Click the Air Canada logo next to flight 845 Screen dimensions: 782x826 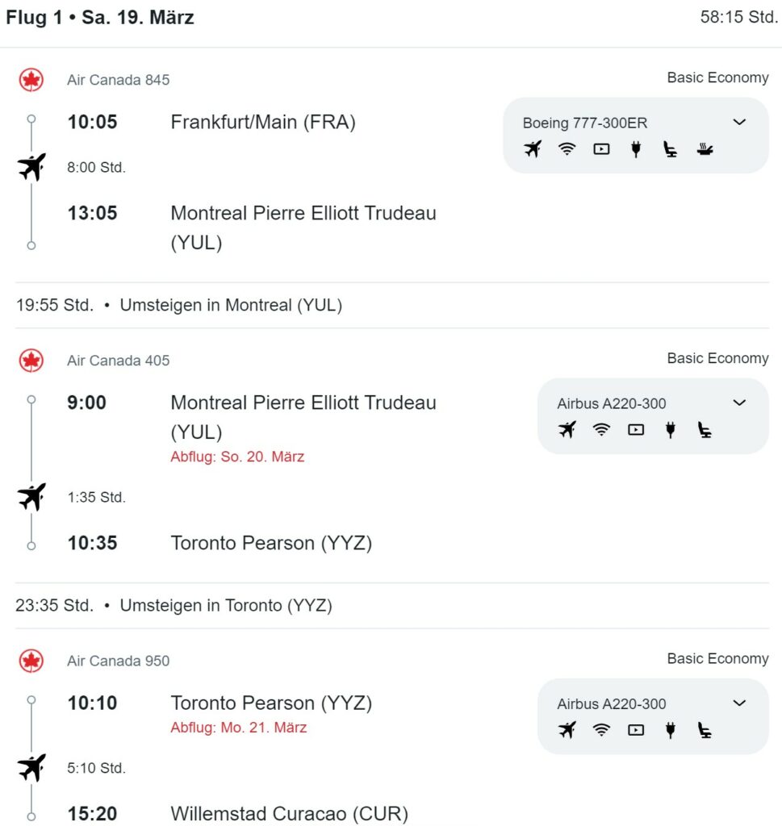click(x=31, y=80)
